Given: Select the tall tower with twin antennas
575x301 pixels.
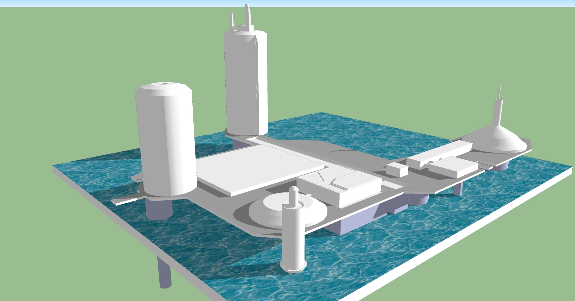Looking at the screenshot, I should click(246, 81).
